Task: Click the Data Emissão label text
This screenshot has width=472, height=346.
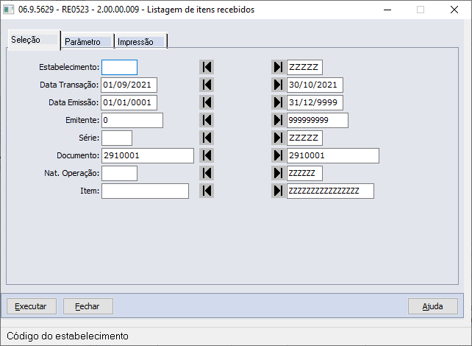Action: pyautogui.click(x=74, y=102)
